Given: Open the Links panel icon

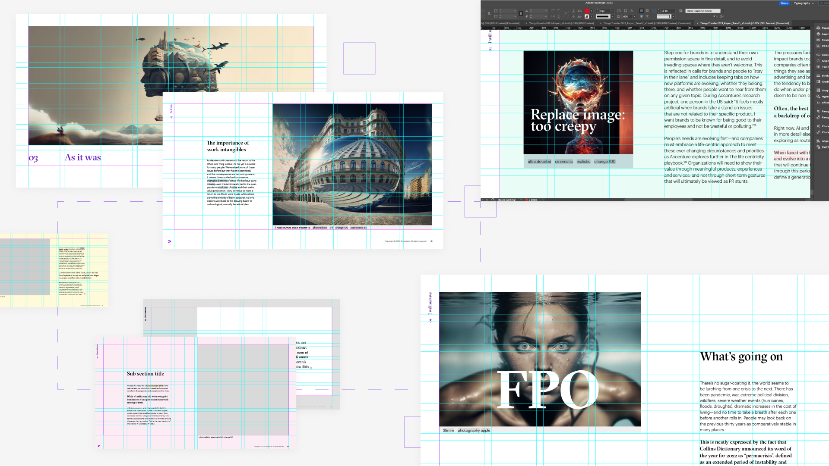Looking at the screenshot, I should click(818, 55).
